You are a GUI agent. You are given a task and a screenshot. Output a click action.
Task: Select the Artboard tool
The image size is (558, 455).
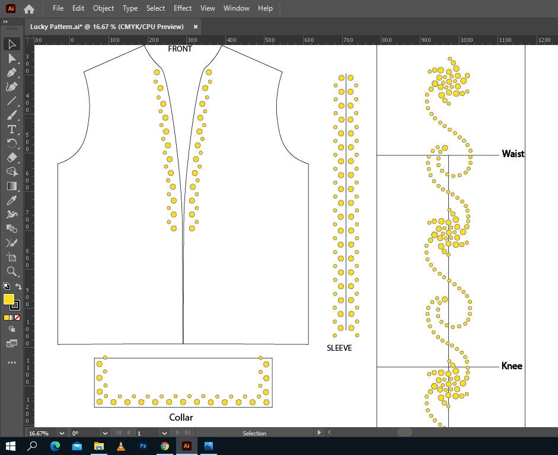[12, 257]
